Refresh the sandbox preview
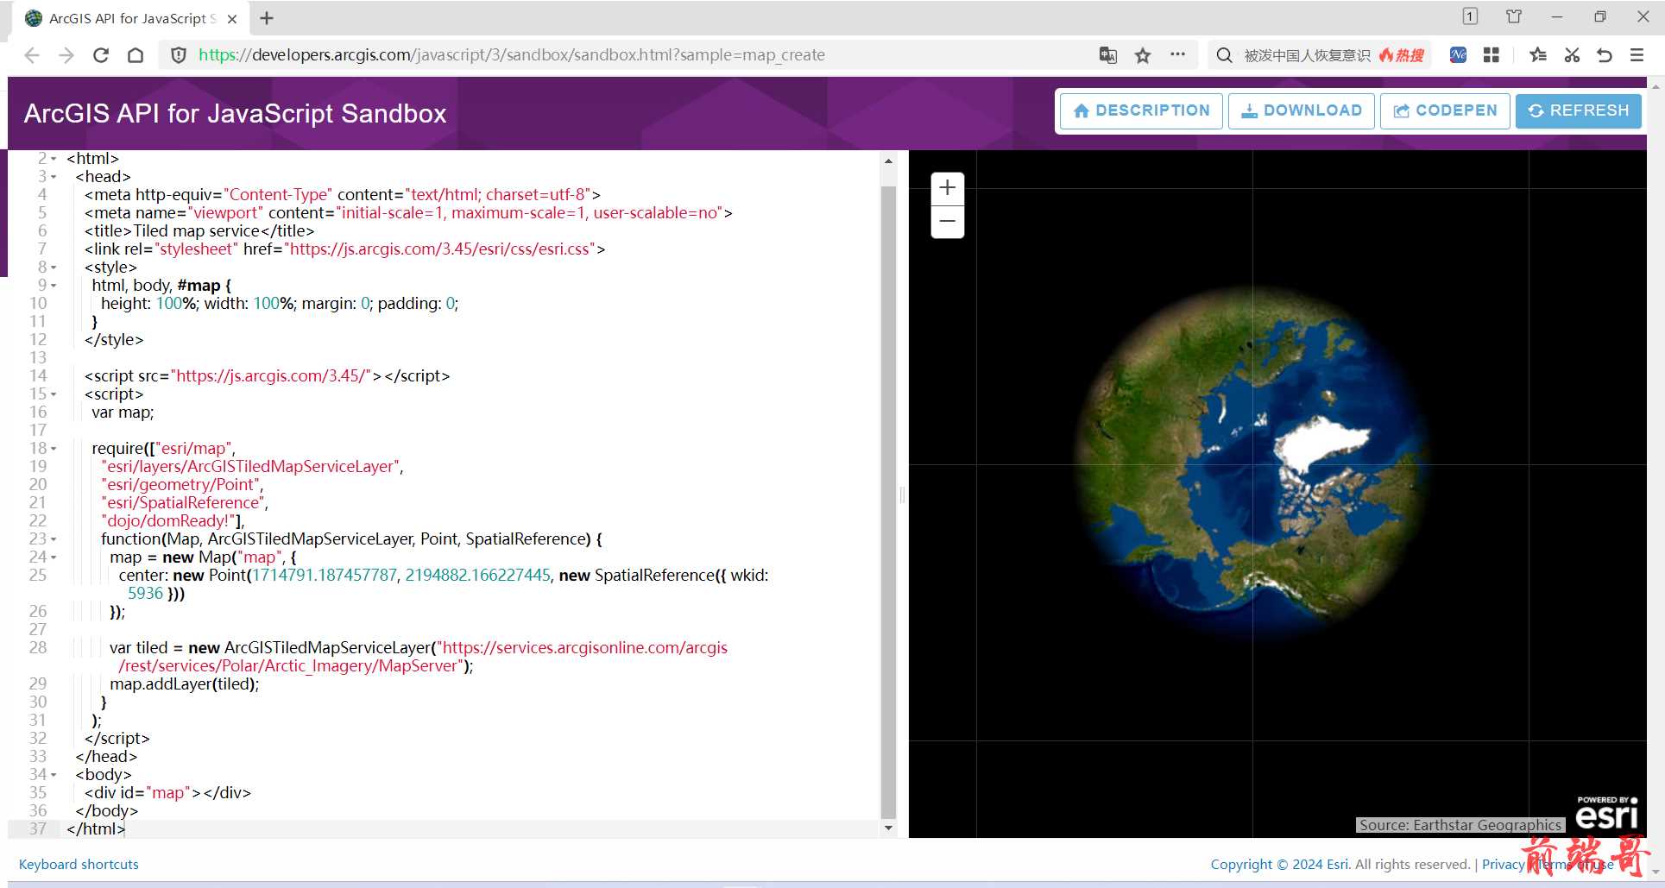 coord(1579,110)
